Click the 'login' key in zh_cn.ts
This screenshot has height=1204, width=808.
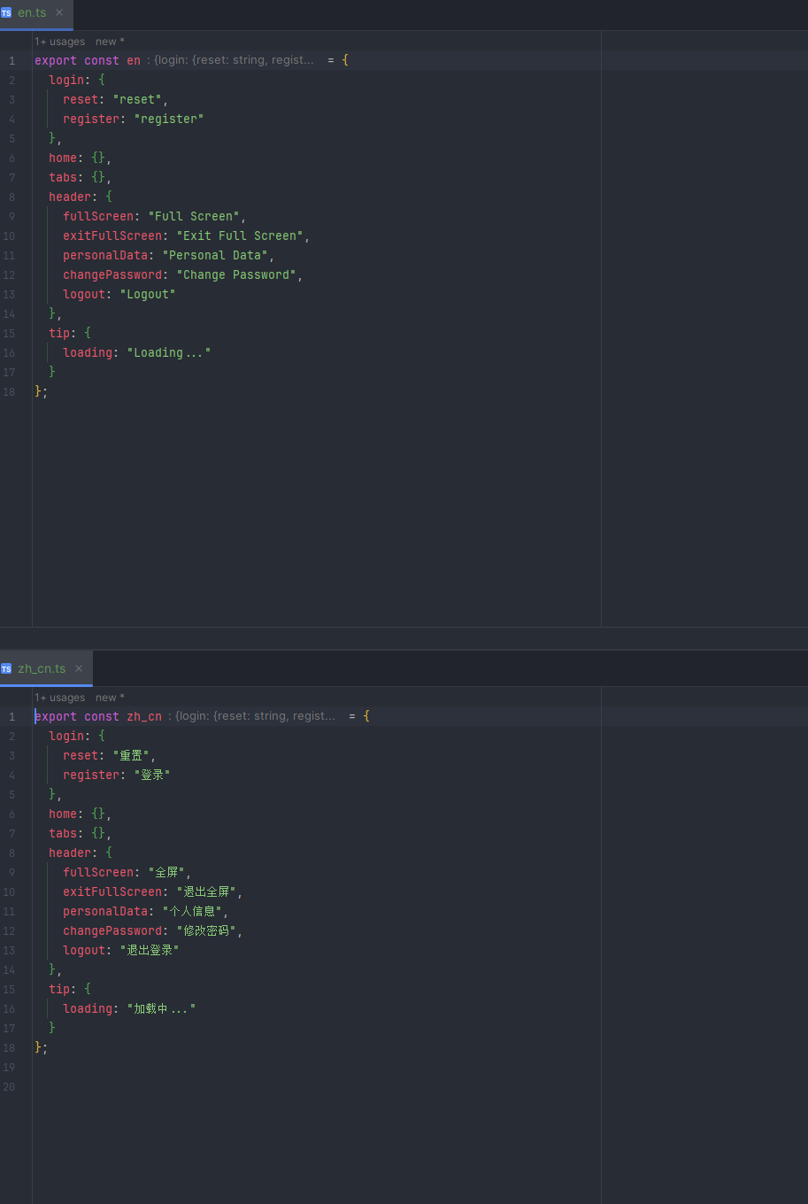66,736
